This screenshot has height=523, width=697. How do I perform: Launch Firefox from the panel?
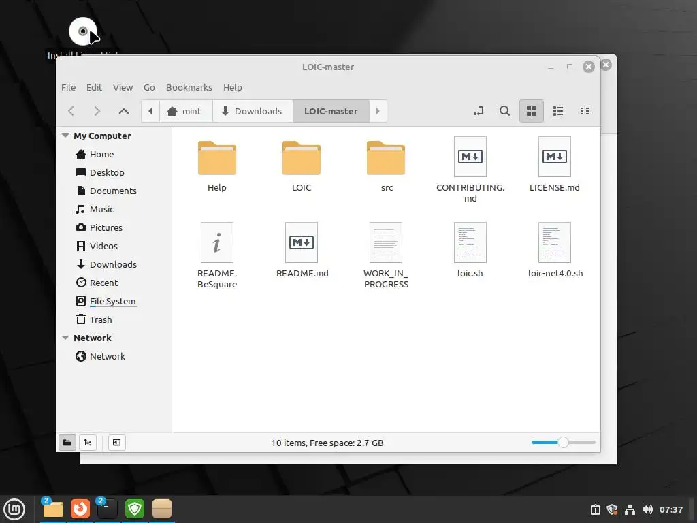[x=80, y=509]
